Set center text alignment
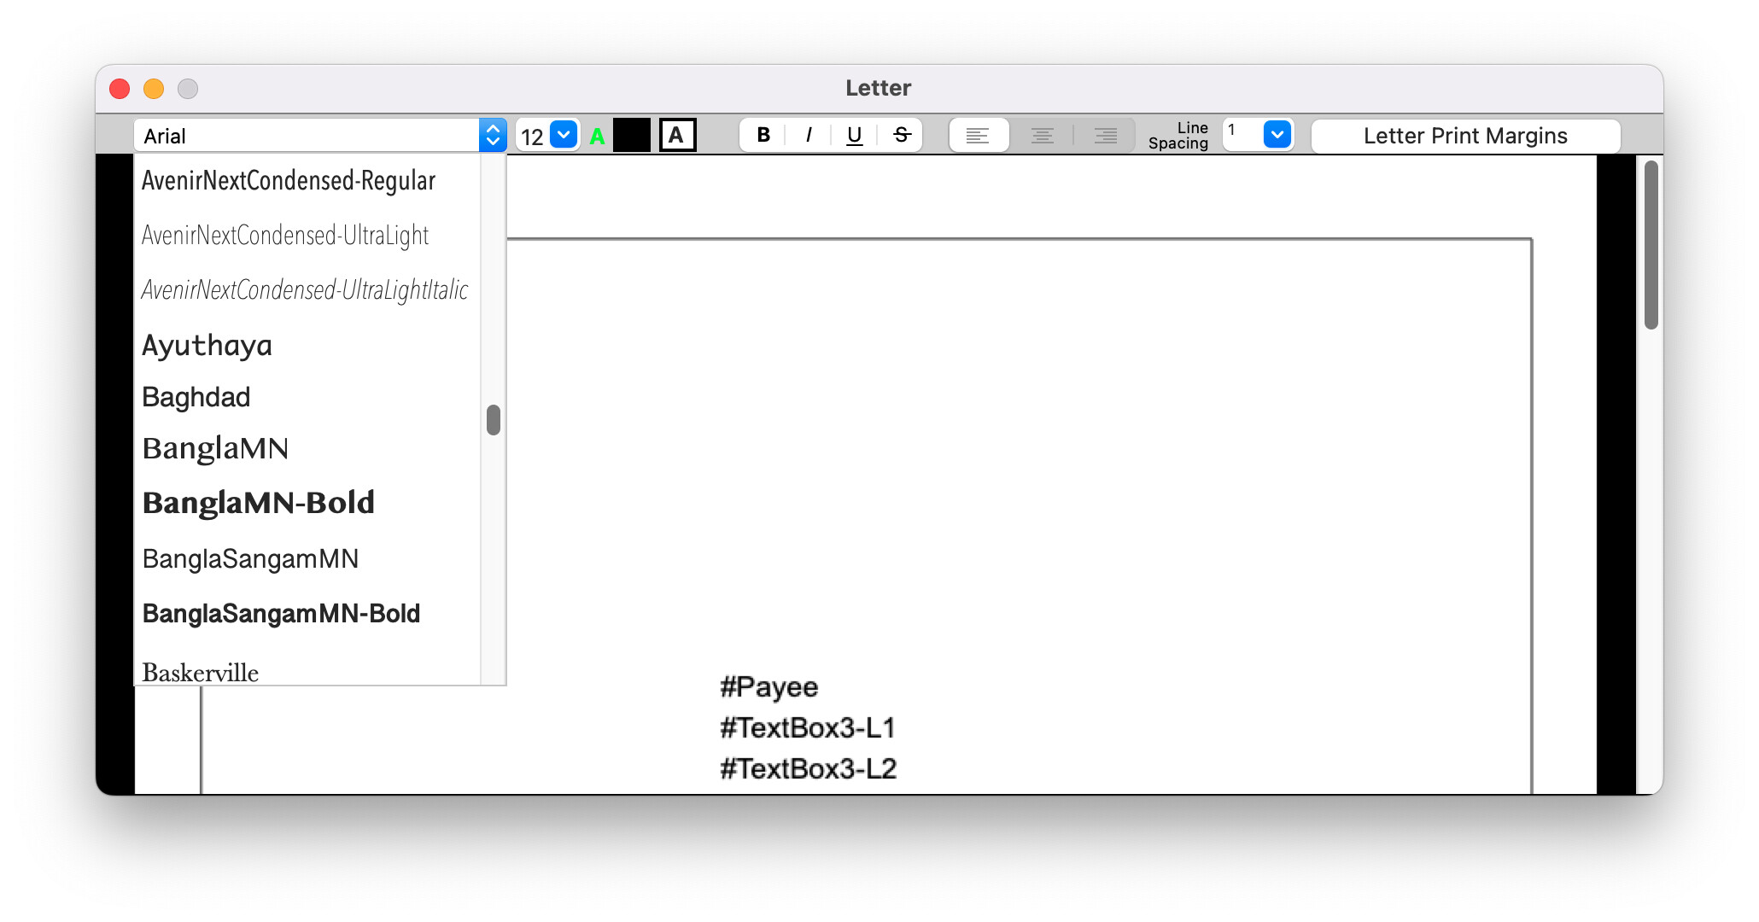This screenshot has height=922, width=1759. tap(1042, 135)
